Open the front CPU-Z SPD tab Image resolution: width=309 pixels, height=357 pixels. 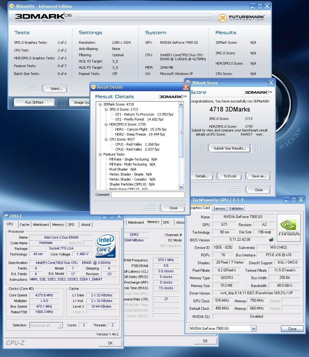(x=71, y=225)
